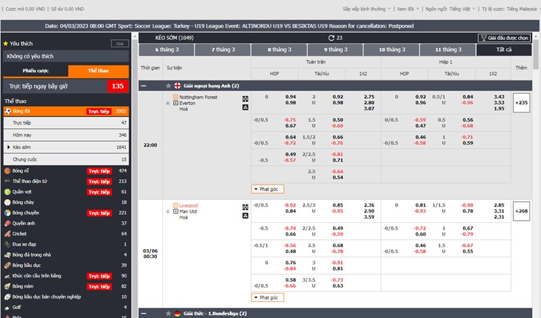Screen dimensions: 541x318
Task: Click the Xoá button in favorites
Action: coord(120,44)
